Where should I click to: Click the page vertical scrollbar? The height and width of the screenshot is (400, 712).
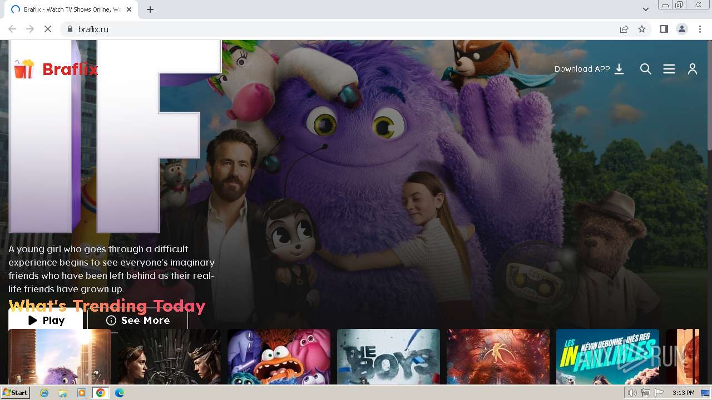pyautogui.click(x=709, y=94)
